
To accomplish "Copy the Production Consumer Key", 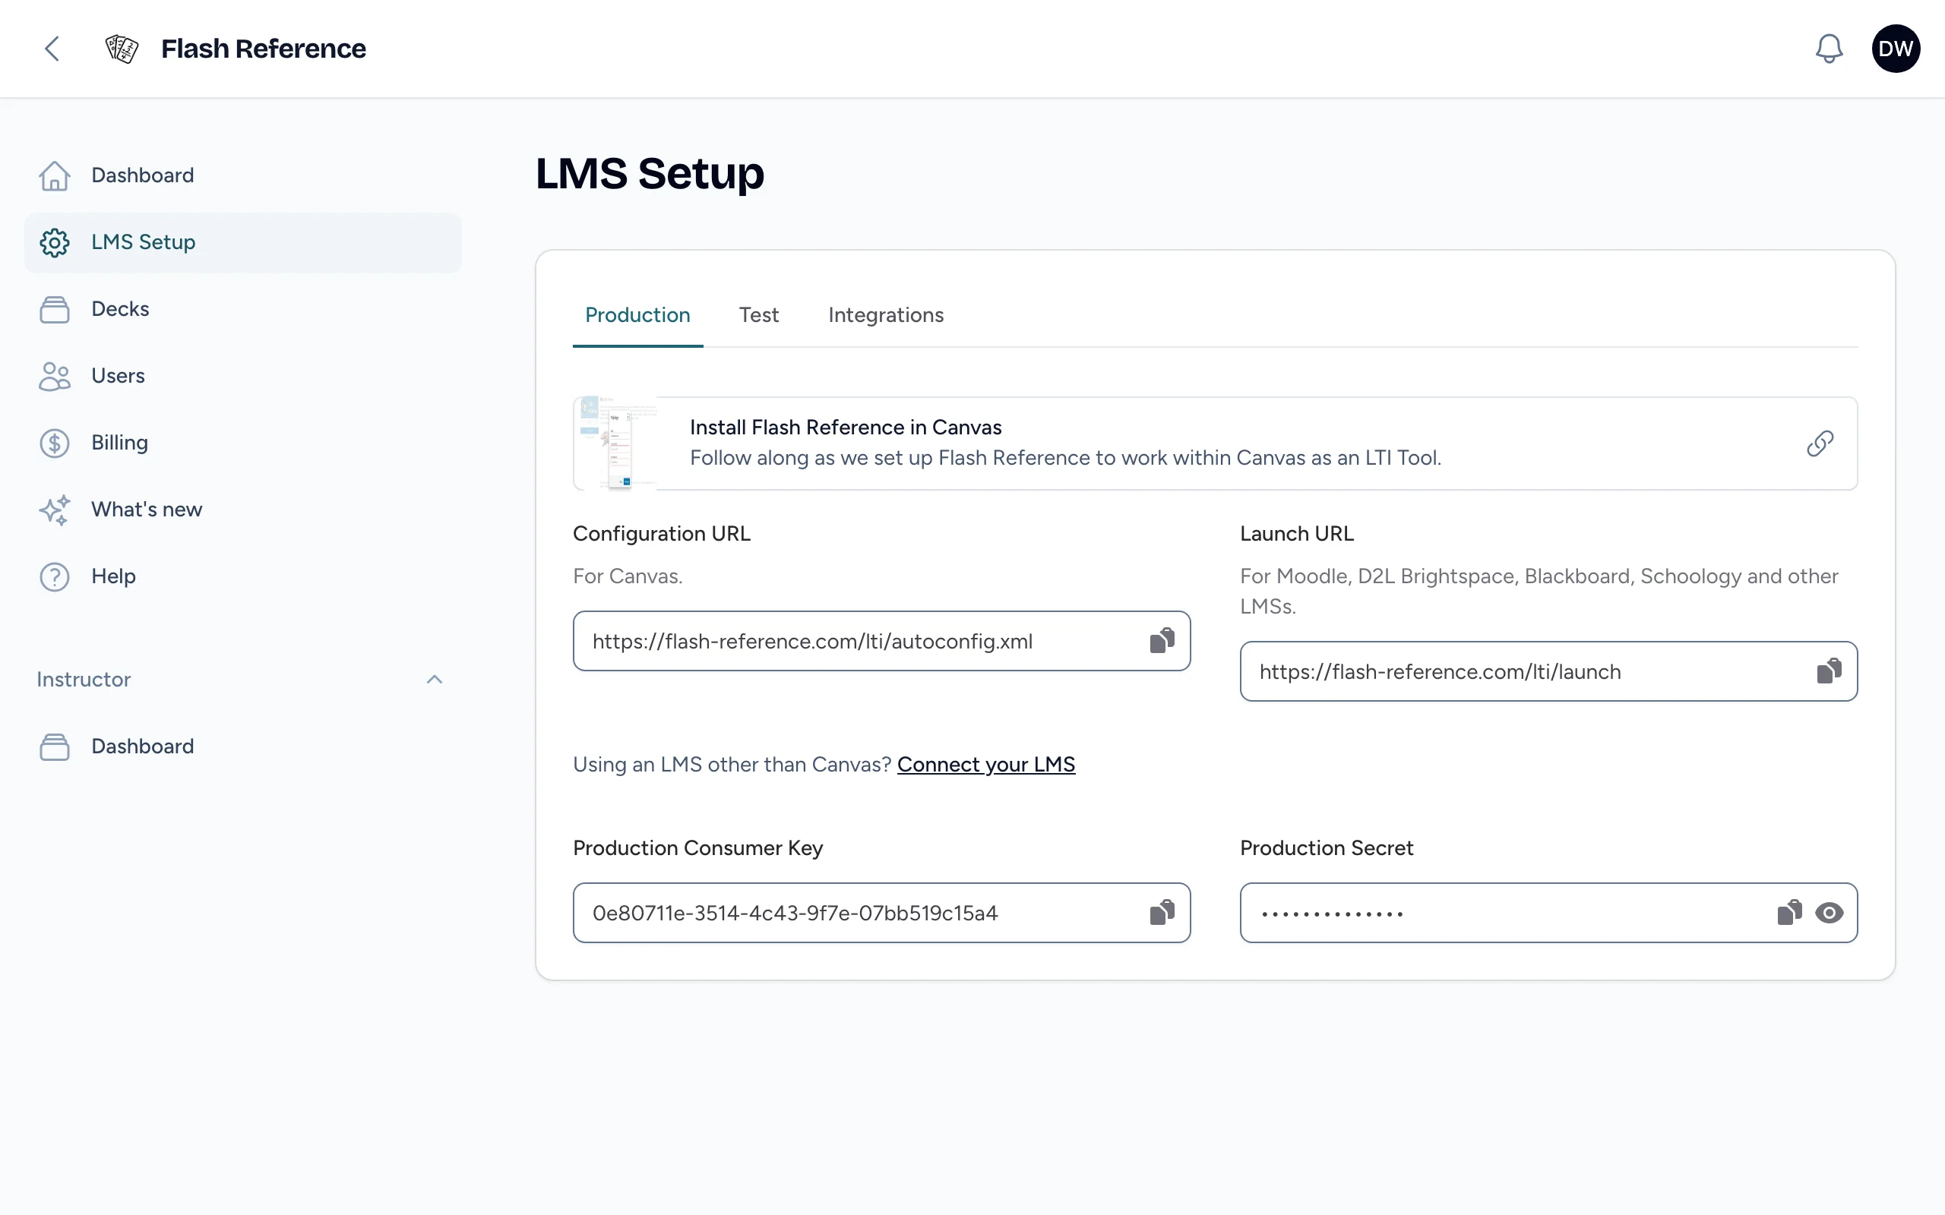I will (x=1162, y=912).
